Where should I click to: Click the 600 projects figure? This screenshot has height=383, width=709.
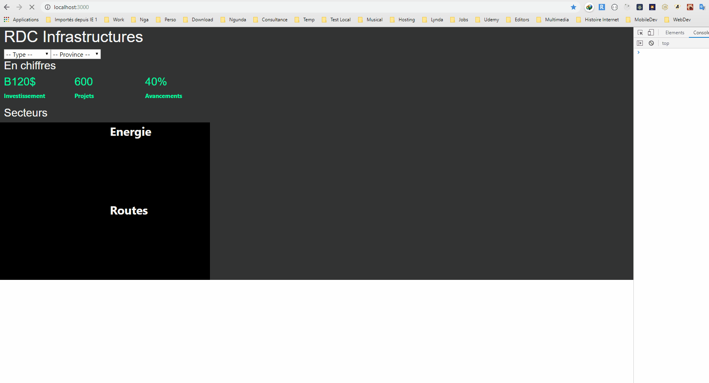84,82
